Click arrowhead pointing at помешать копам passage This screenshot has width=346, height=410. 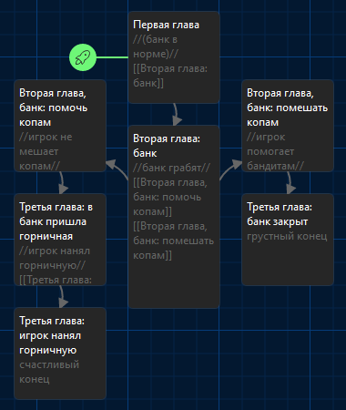coord(237,164)
